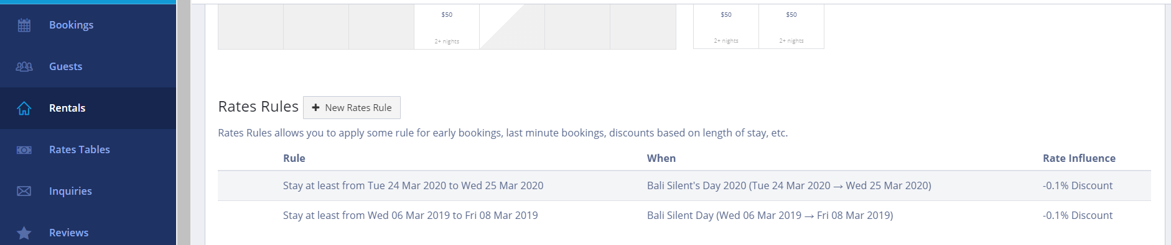Click the Inquiries envelope icon
The height and width of the screenshot is (245, 1171).
(24, 191)
